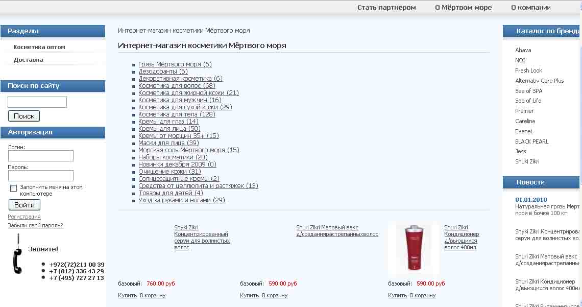Open category 'Кремы для лица (50)'

169,128
